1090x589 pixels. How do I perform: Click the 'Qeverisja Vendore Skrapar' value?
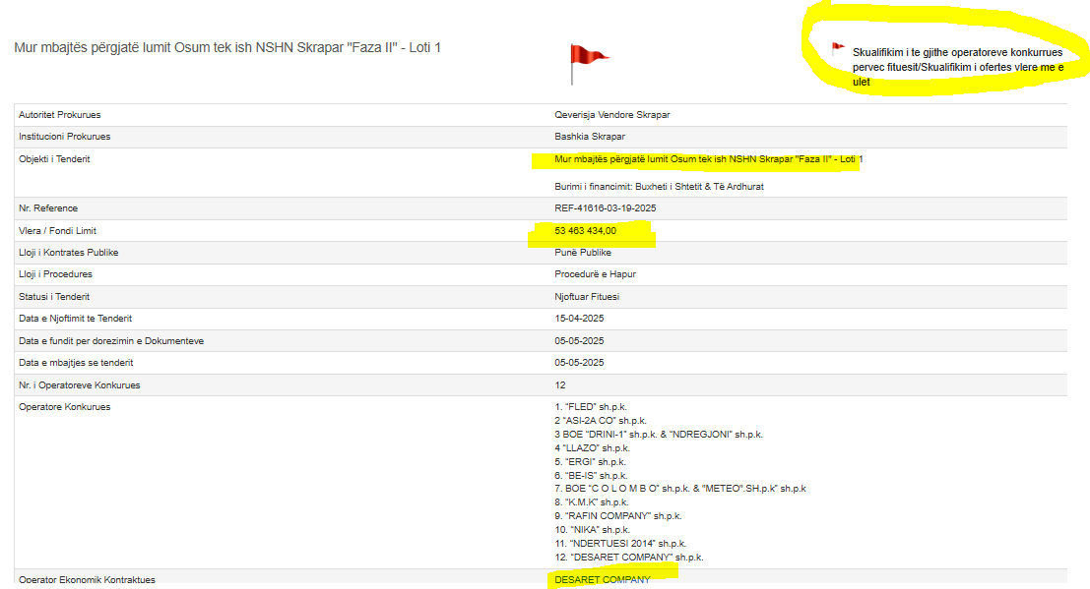click(612, 115)
